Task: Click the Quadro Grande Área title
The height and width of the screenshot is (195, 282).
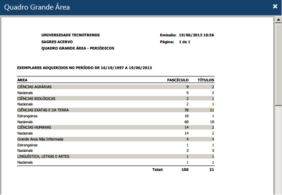Action: click(x=37, y=7)
